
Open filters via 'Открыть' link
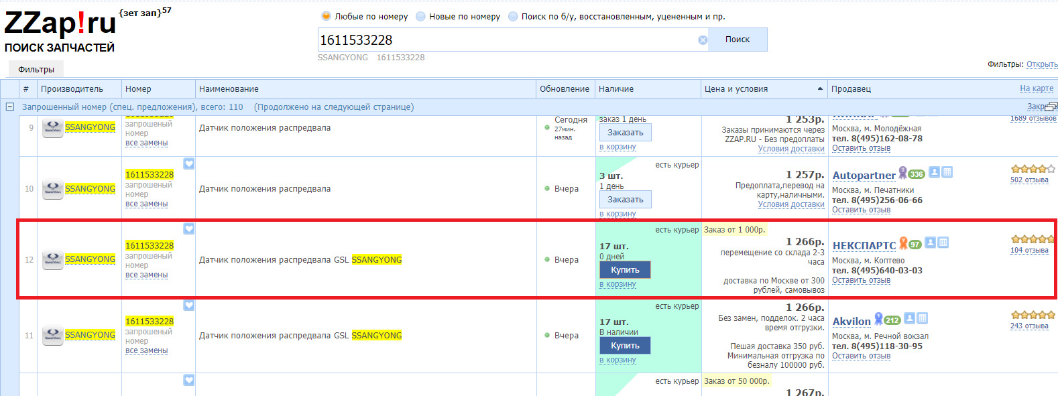click(1042, 64)
